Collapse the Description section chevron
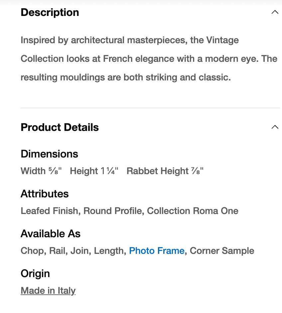This screenshot has height=313, width=282. pos(275,12)
